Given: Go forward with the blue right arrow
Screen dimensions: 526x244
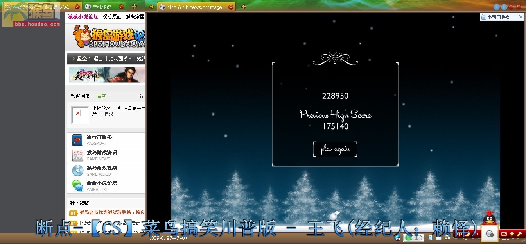Looking at the screenshot, I should (504, 7).
